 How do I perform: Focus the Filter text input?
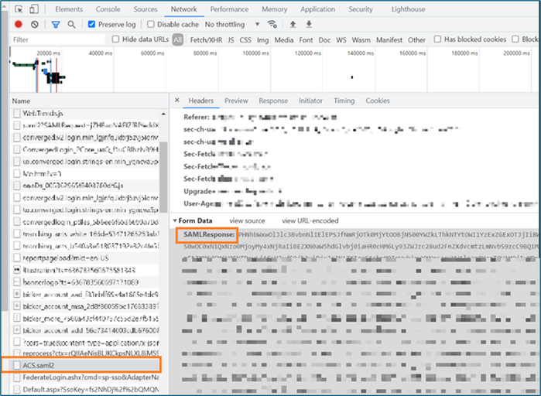57,39
